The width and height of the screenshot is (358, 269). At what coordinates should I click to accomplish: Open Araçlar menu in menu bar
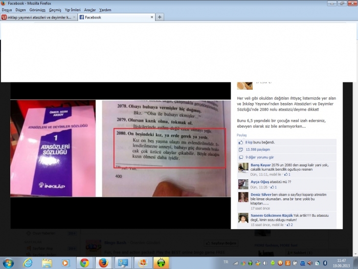[x=90, y=10]
